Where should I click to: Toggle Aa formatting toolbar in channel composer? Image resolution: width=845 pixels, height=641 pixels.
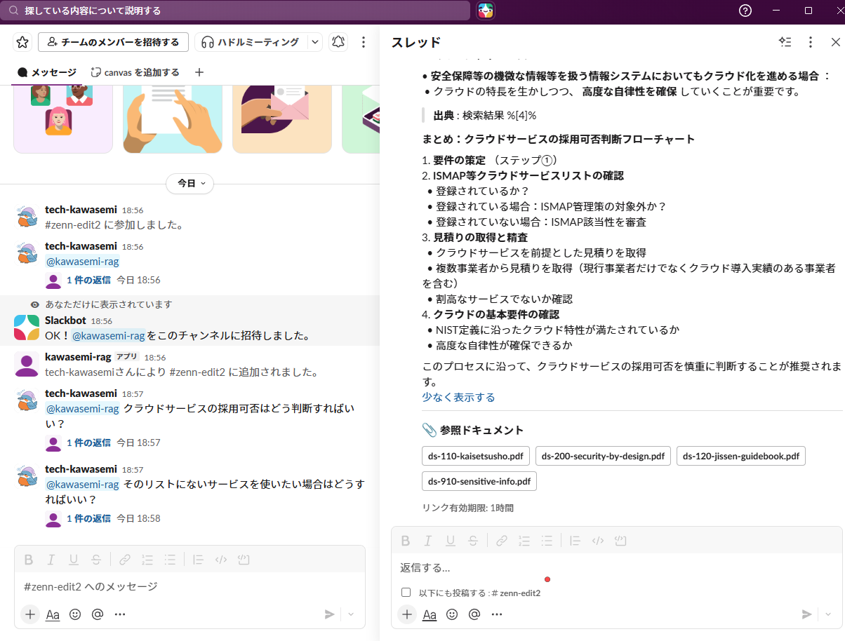pyautogui.click(x=53, y=614)
